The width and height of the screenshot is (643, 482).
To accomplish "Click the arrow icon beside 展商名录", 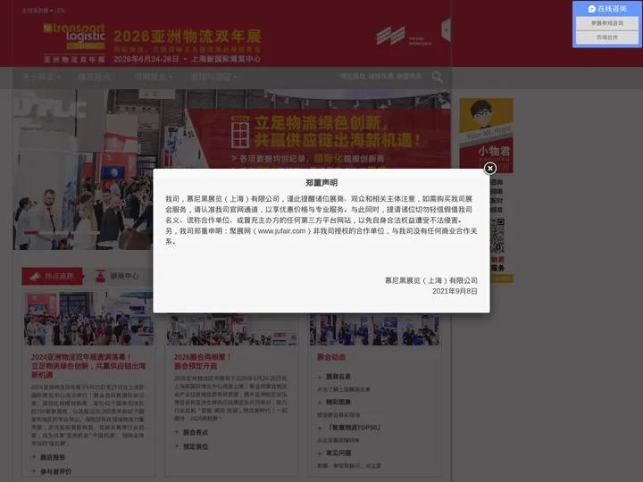I will (x=320, y=377).
